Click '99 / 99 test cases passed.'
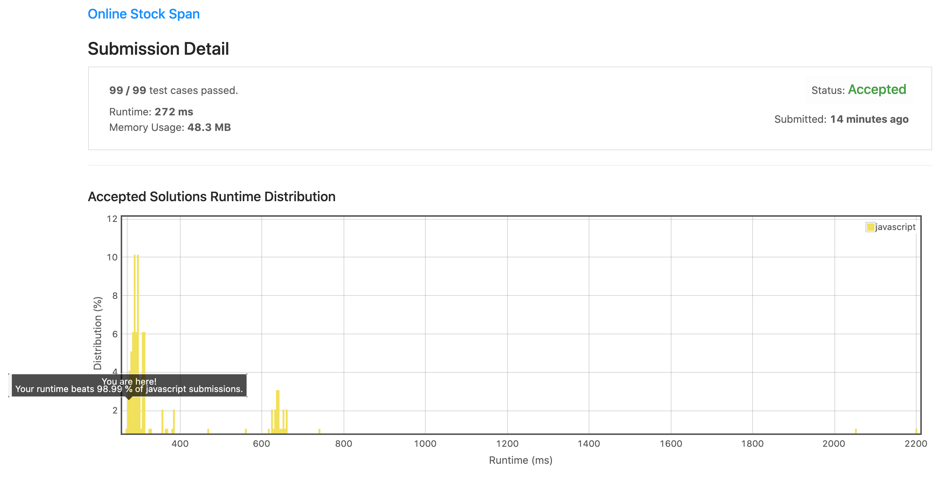 coord(173,90)
